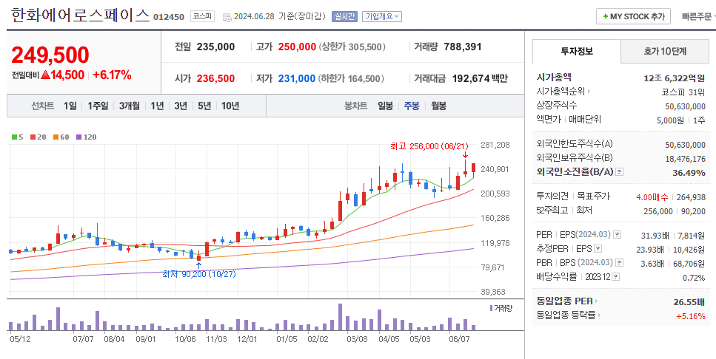Click the MY STOCK 추가 button
The image size is (716, 359).
point(633,16)
